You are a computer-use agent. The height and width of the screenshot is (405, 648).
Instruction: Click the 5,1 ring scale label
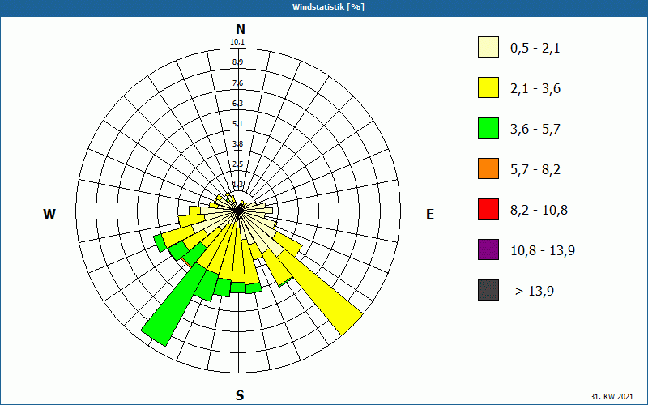point(237,124)
